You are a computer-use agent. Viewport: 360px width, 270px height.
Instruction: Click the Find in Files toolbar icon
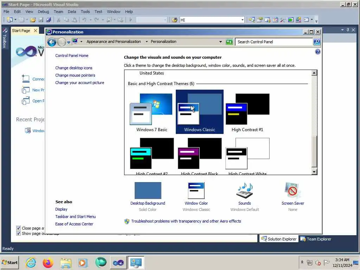pos(174,20)
